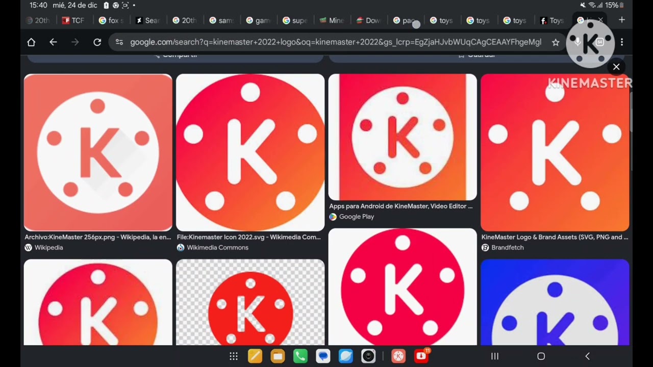Switch to the 'Dow' tab
The image size is (653, 367).
[368, 20]
